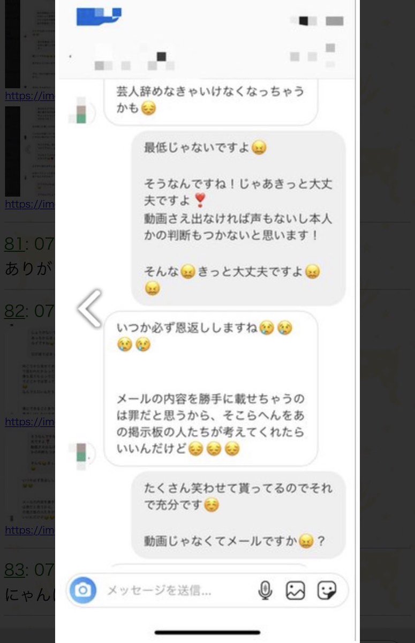Click the https link below post 82
The width and height of the screenshot is (415, 643).
point(29,422)
